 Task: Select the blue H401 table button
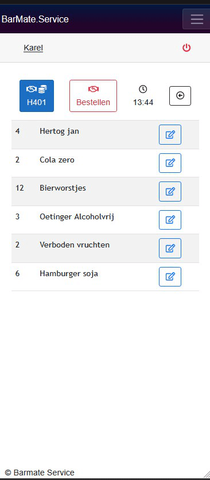click(37, 96)
